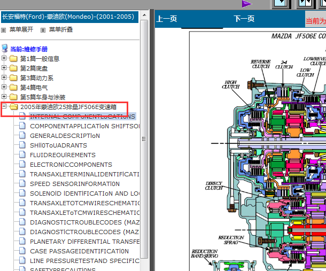This screenshot has width=326, height=271.
Task: Click the MAZDA JF506E diagram image
Action: click(x=258, y=151)
